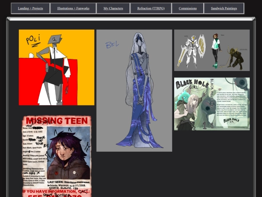
Task: Open the My Characters page
Action: 113,8
